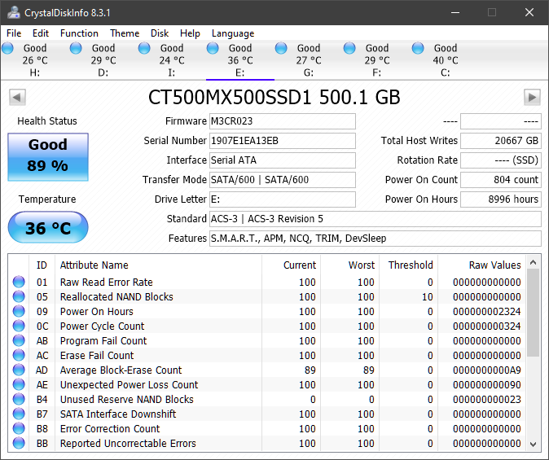Select the SATA Interface Downshift row name
This screenshot has width=549, height=460.
point(118,414)
